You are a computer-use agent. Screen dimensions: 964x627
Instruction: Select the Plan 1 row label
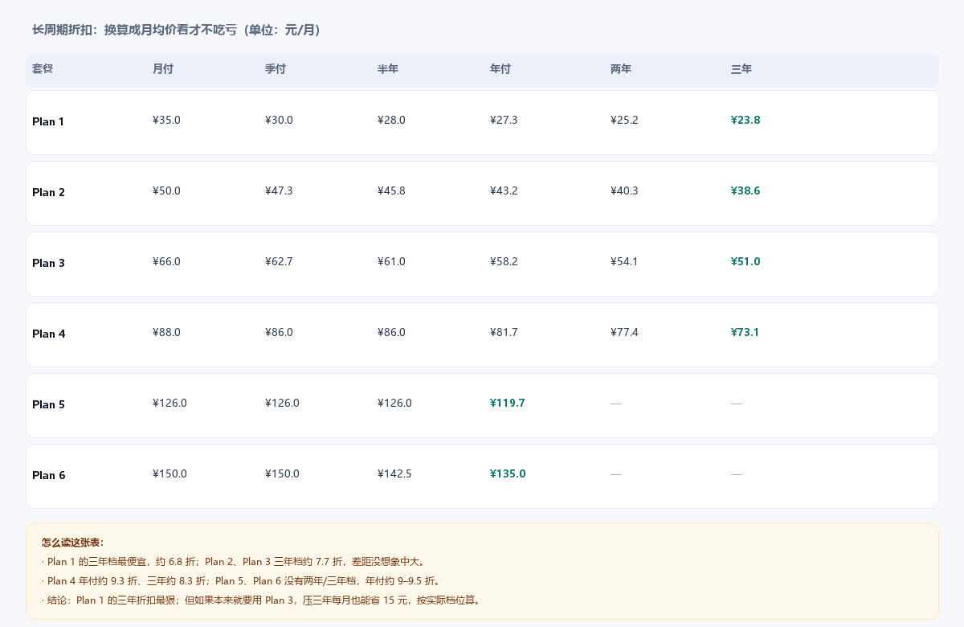pyautogui.click(x=48, y=121)
